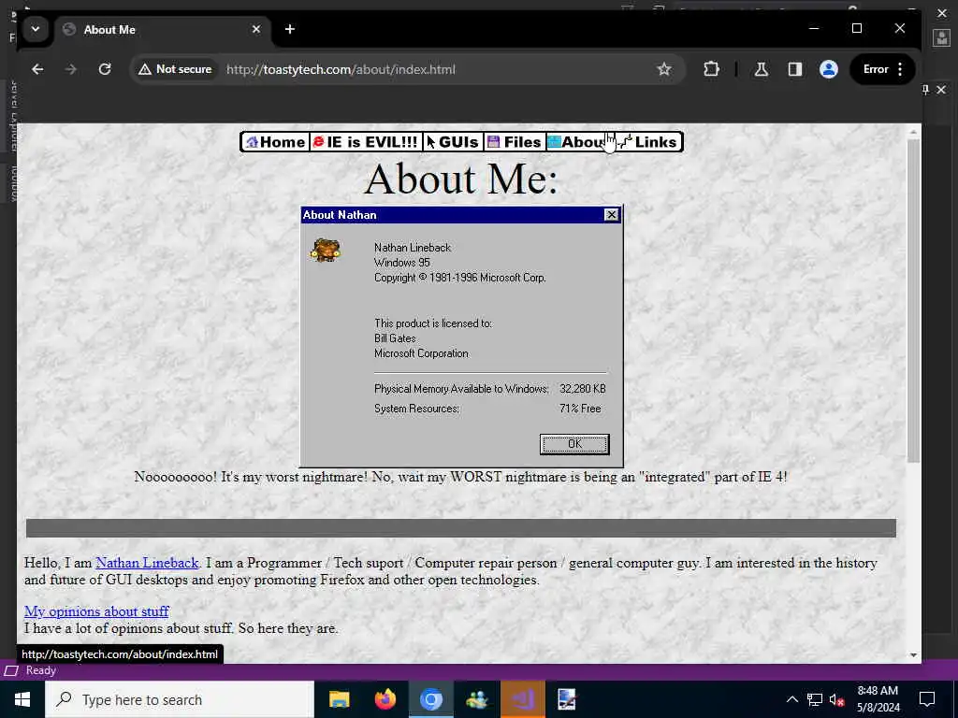
Task: Follow the Nathan Lineback link
Action: 147,563
